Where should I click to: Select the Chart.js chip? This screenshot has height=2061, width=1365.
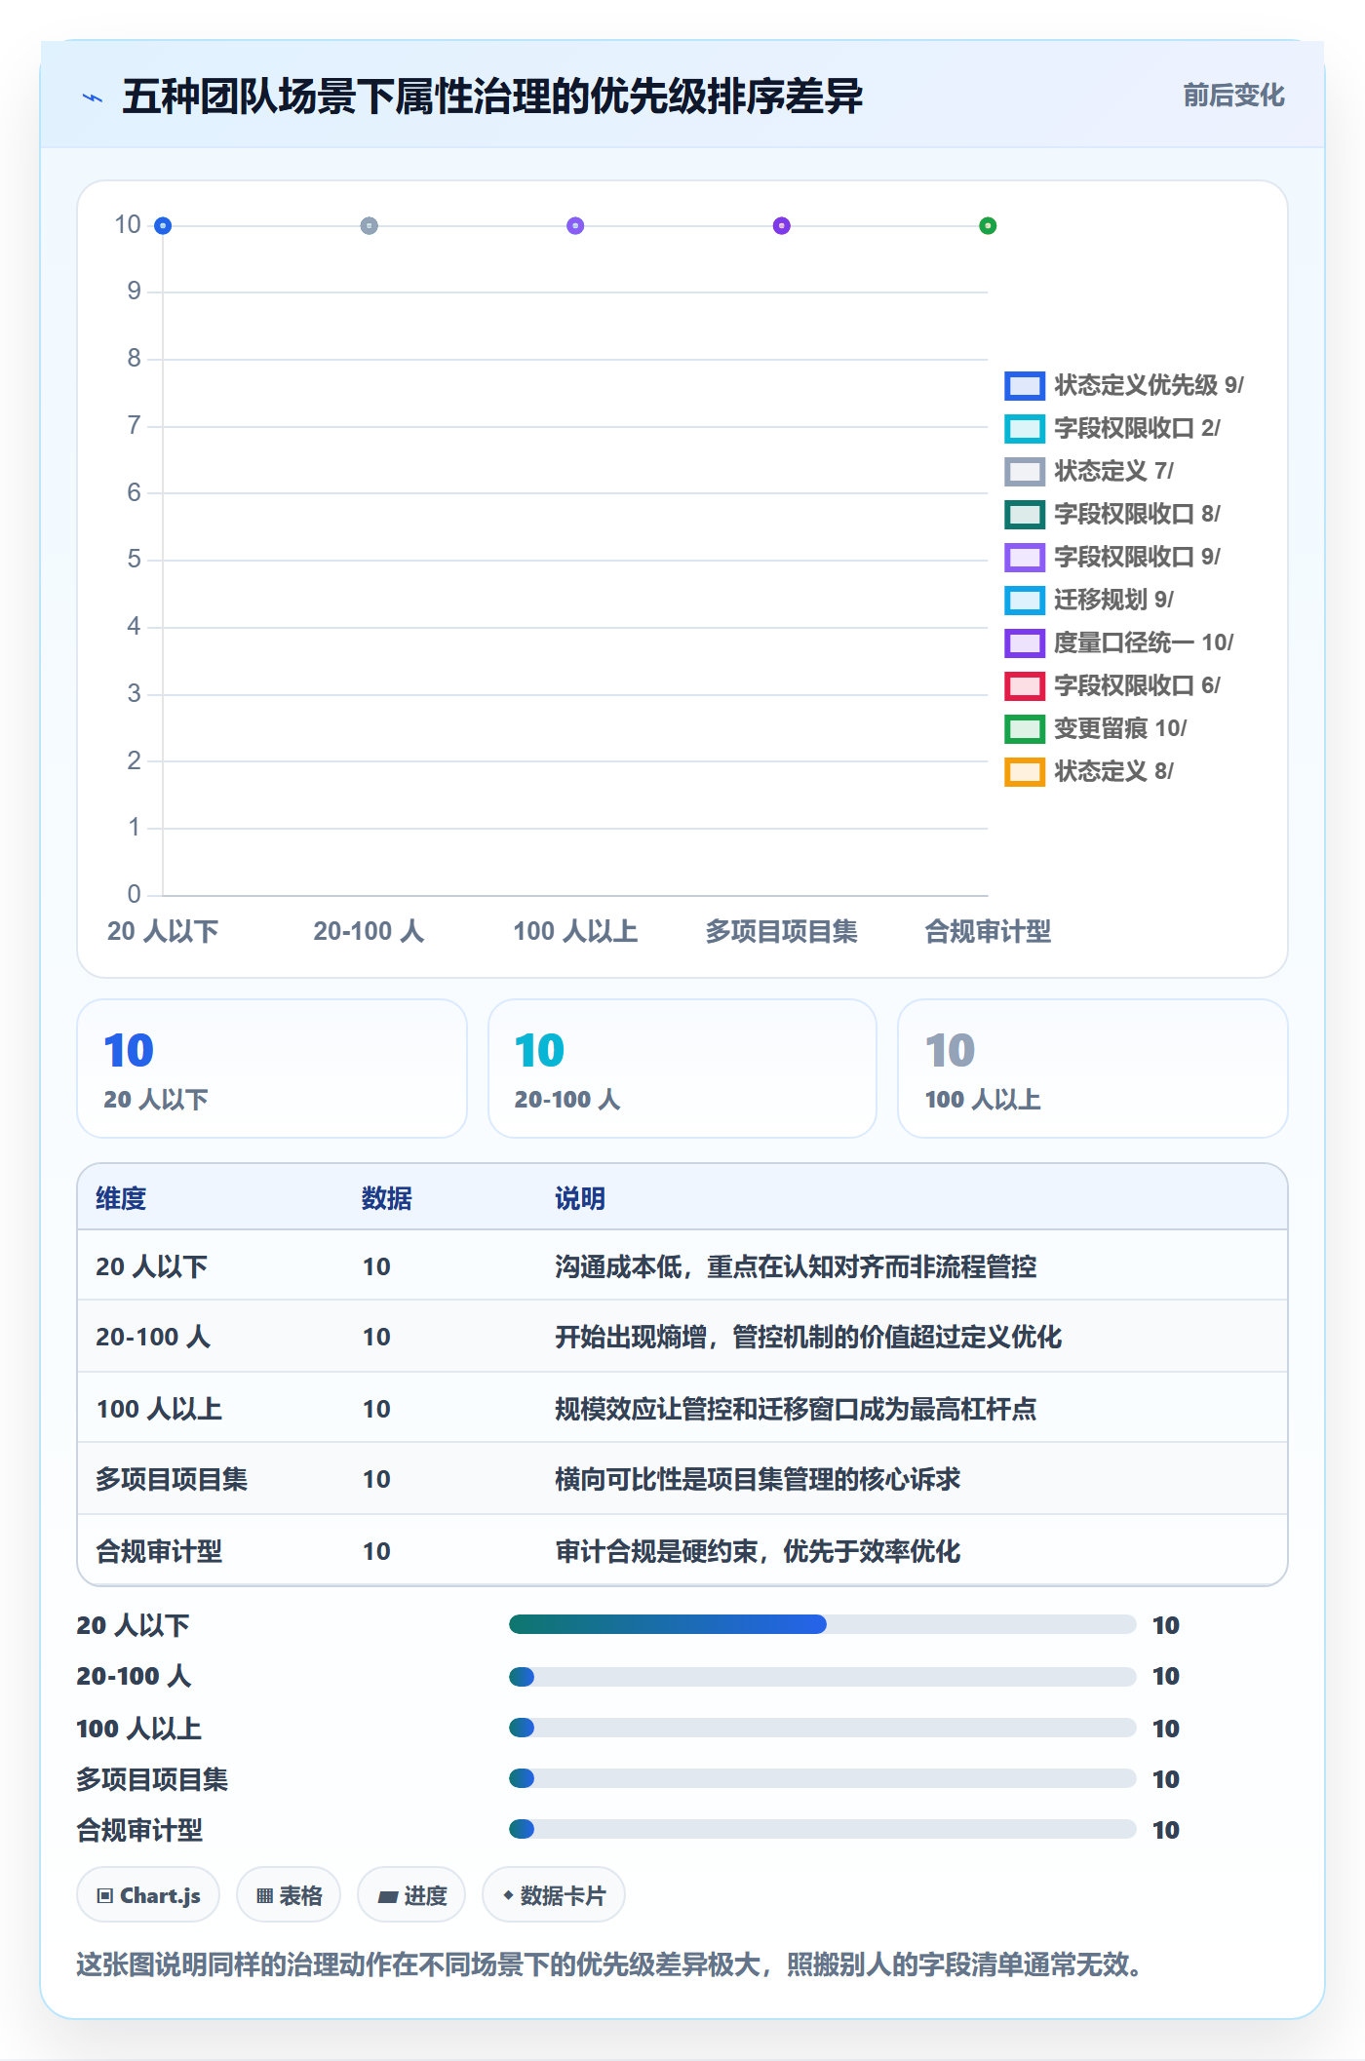click(x=148, y=1895)
